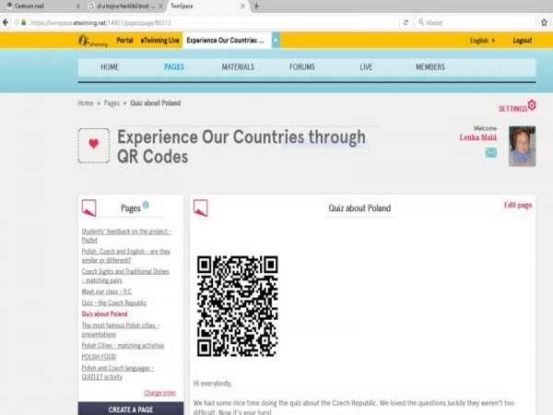Open the POLISH FOOD page
The image size is (553, 415).
coord(99,357)
